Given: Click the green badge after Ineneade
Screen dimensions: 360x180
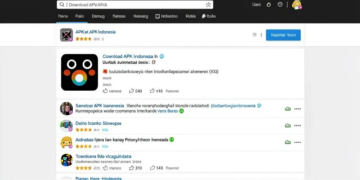Looking at the screenshot, I should [172, 139].
